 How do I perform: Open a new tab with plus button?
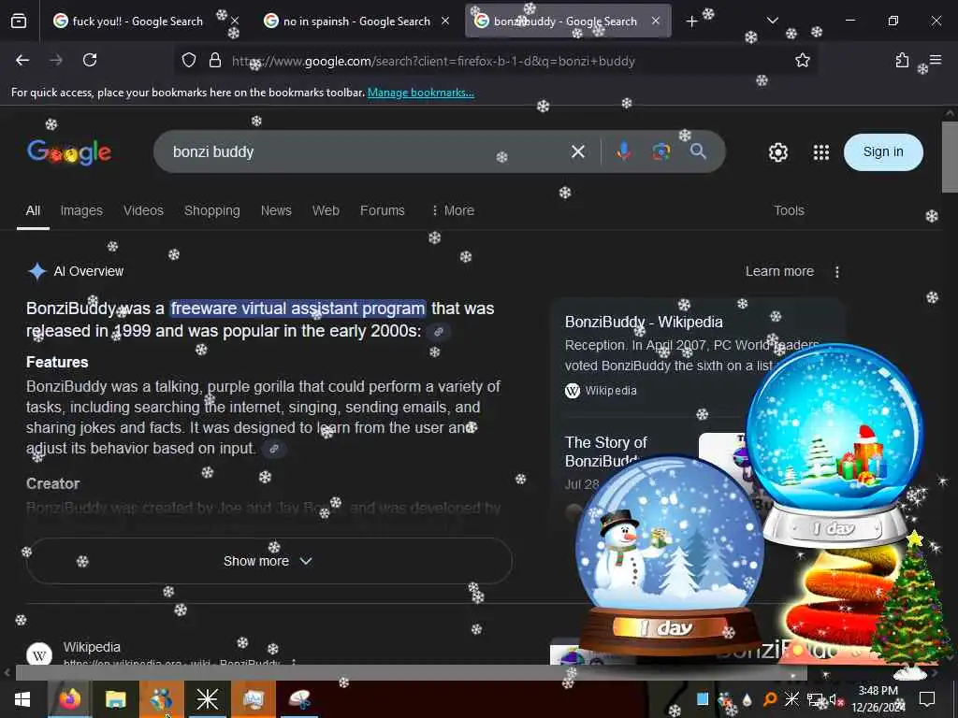tap(691, 22)
